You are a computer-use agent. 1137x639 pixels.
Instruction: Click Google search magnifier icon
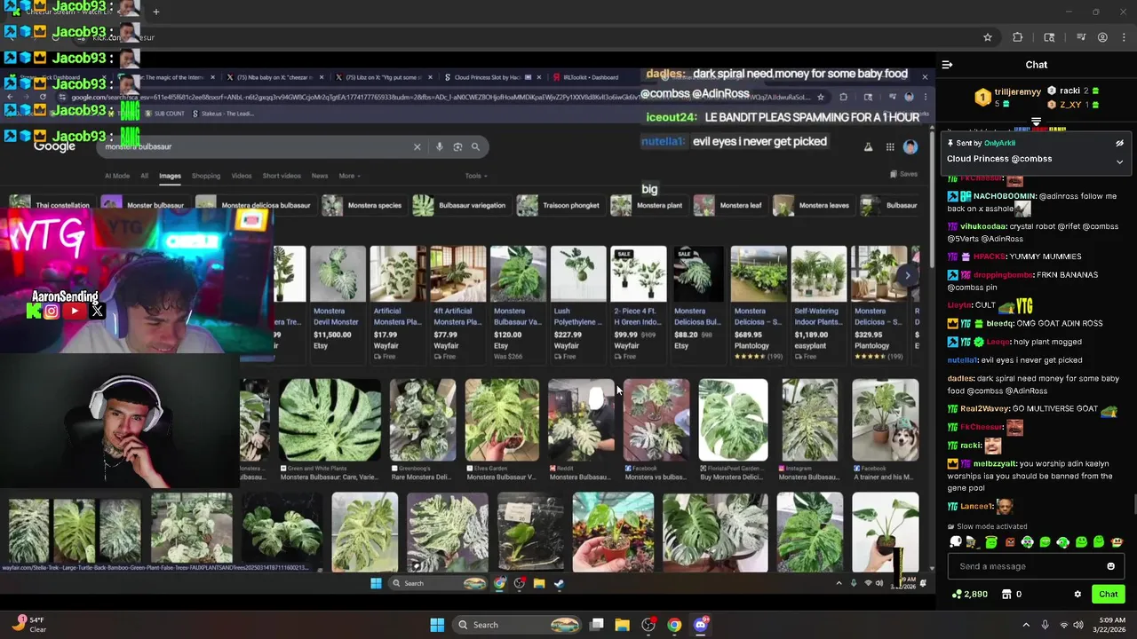(x=475, y=146)
